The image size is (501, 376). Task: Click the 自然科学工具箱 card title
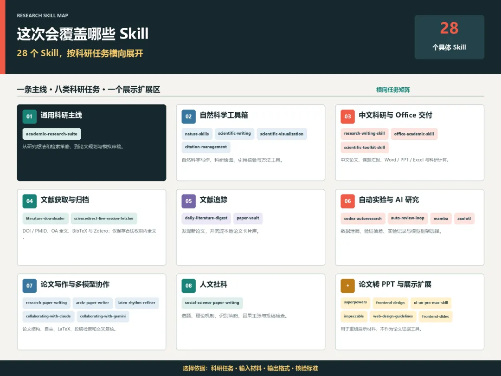coord(224,115)
